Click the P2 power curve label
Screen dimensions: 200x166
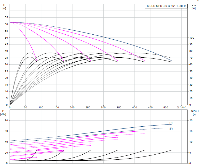171,129
